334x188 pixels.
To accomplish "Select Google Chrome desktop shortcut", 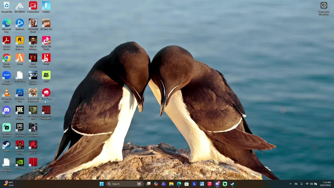I will coord(7,61).
